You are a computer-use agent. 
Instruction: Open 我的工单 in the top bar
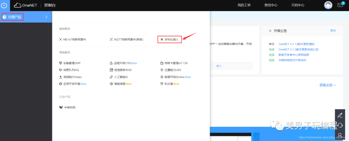[244, 5]
